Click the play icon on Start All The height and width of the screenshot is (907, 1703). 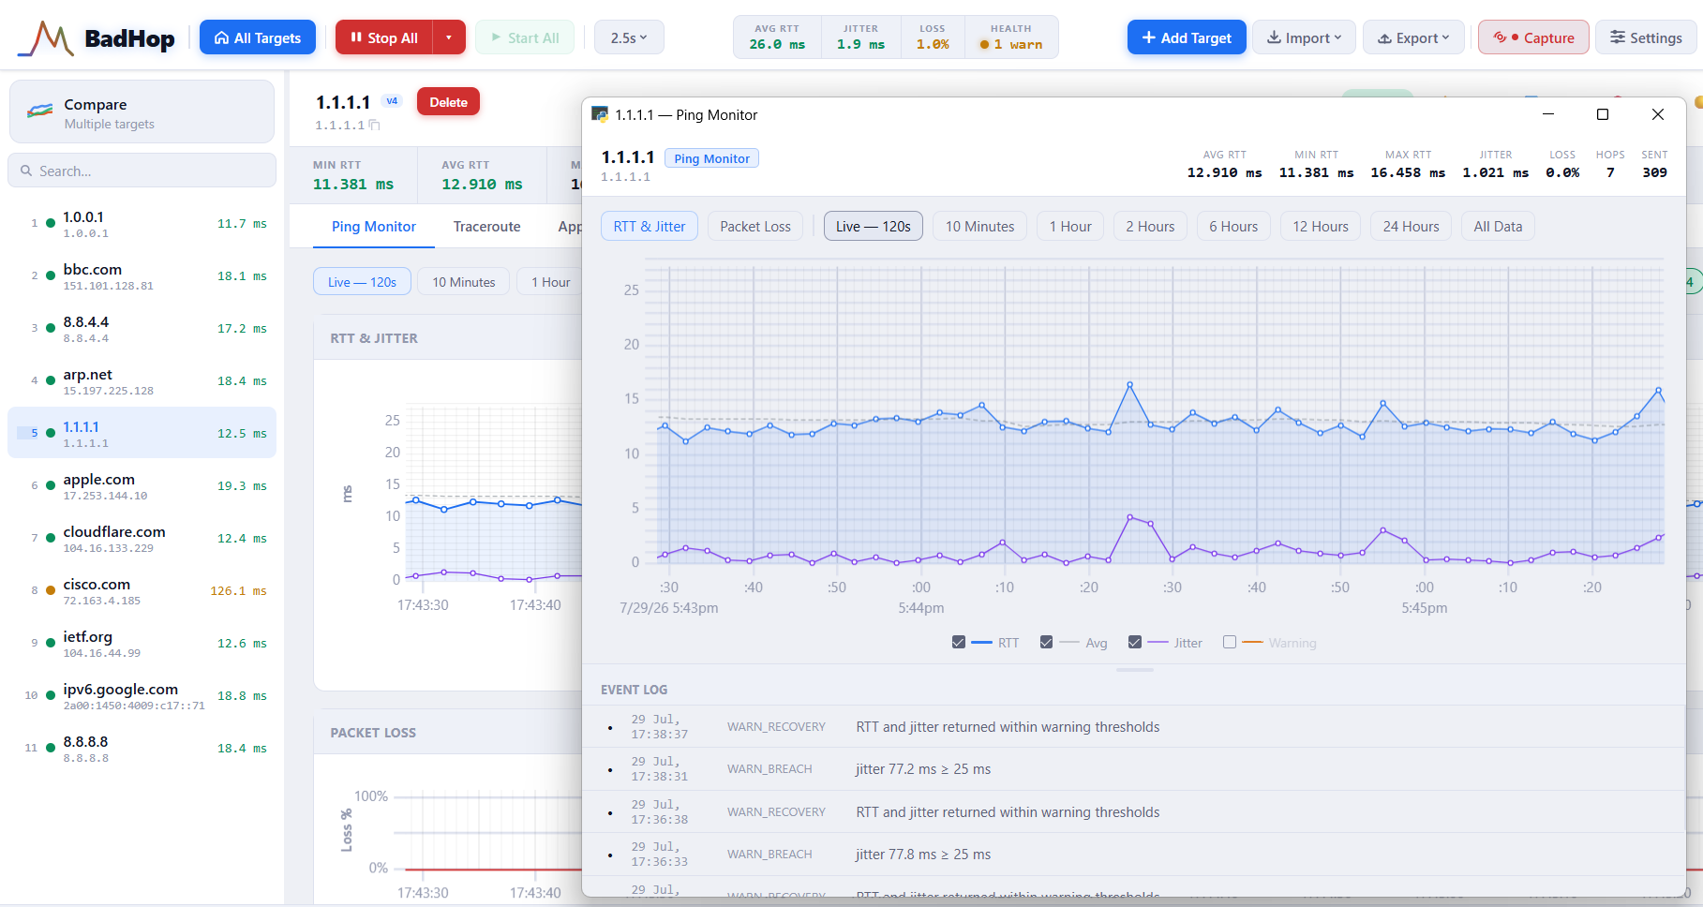click(496, 37)
